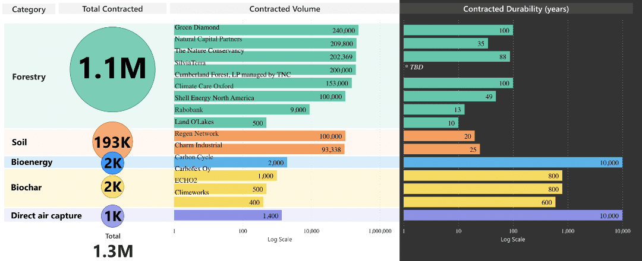The height and width of the screenshot is (261, 642).
Task: Select the 49-year durability bar
Action: (449, 97)
